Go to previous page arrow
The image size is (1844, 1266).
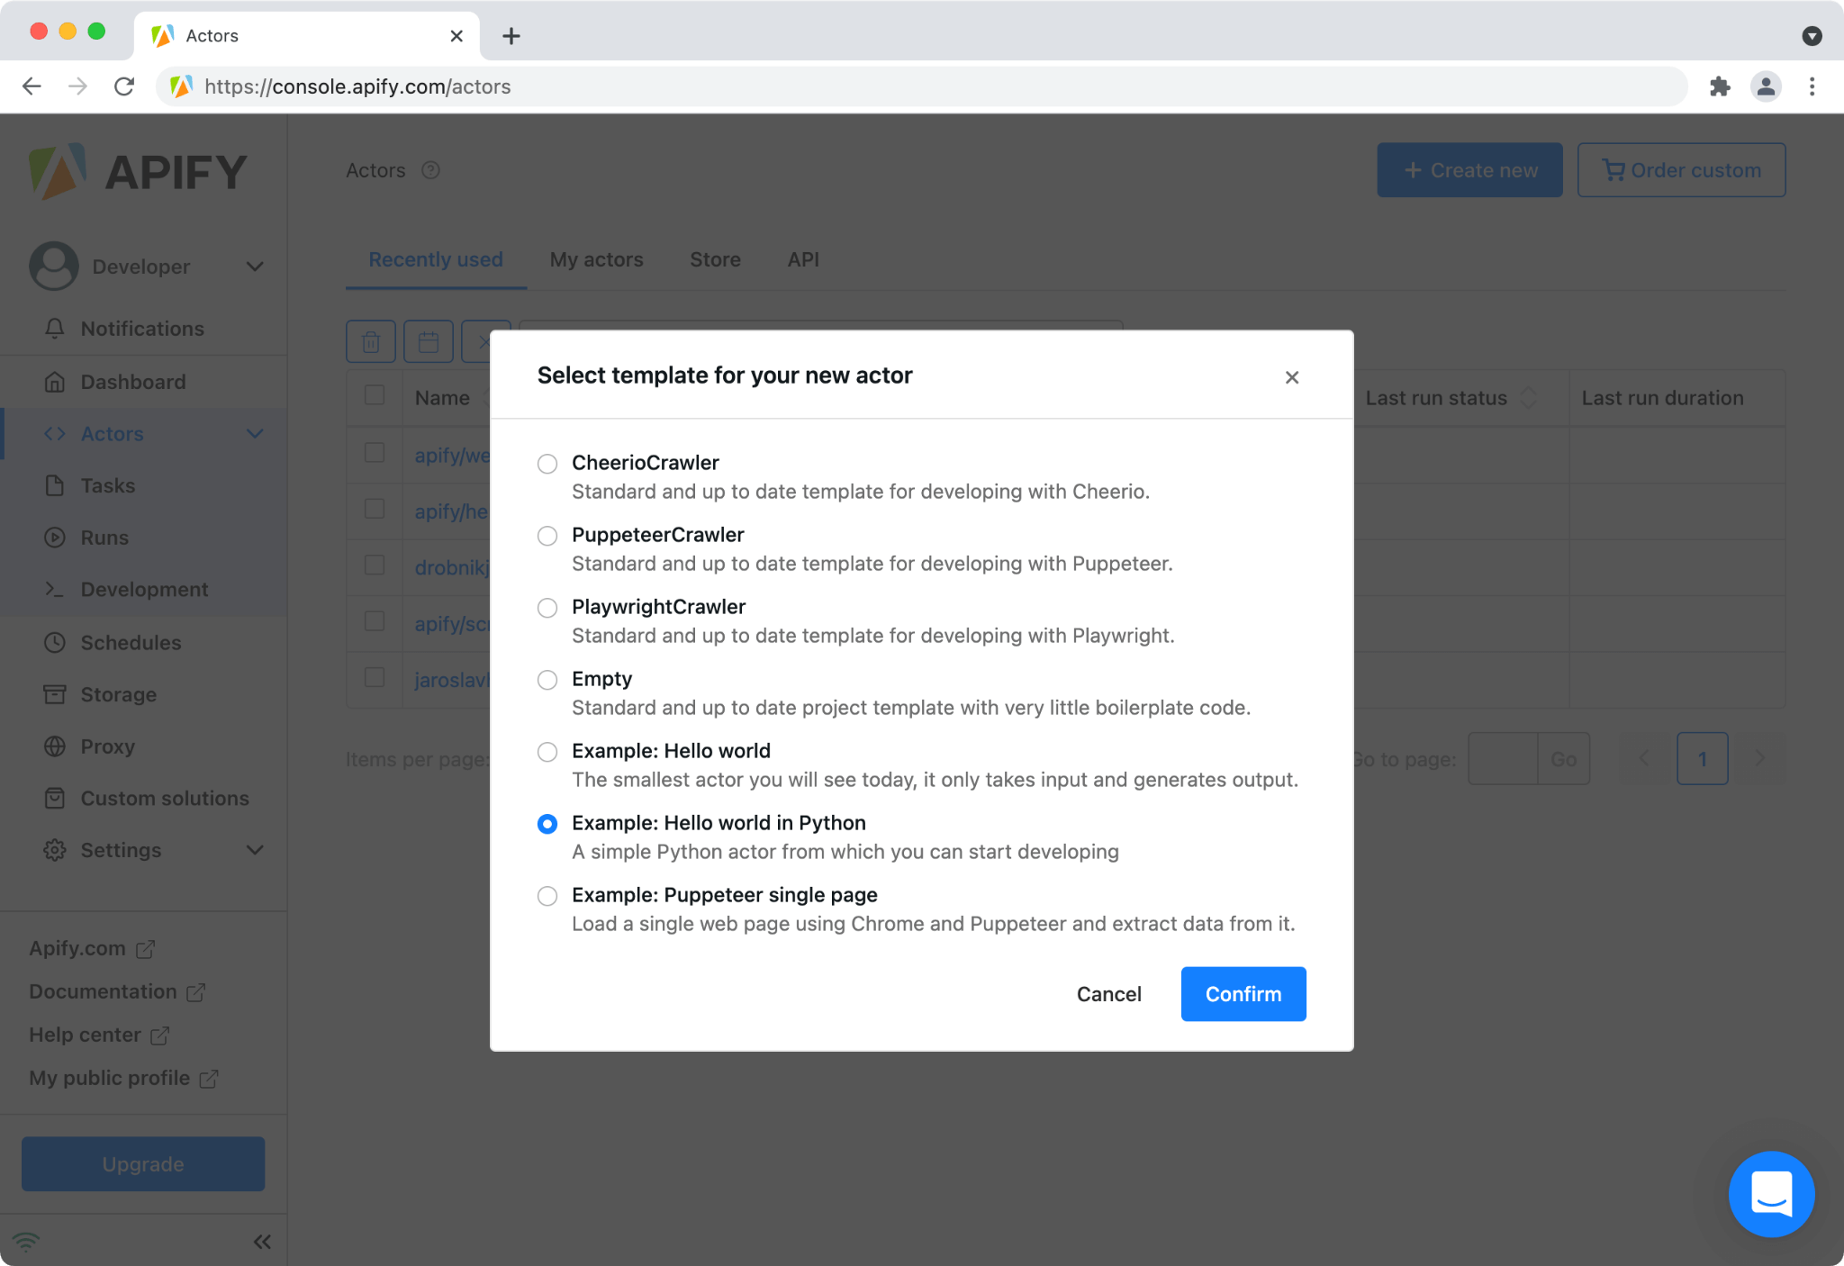pos(1644,759)
